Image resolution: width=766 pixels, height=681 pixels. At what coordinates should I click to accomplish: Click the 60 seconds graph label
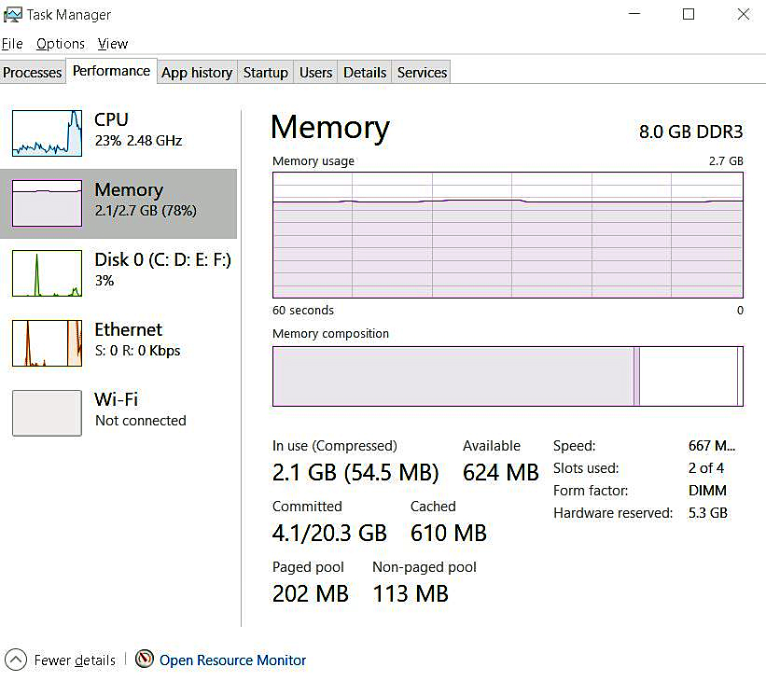pyautogui.click(x=303, y=311)
